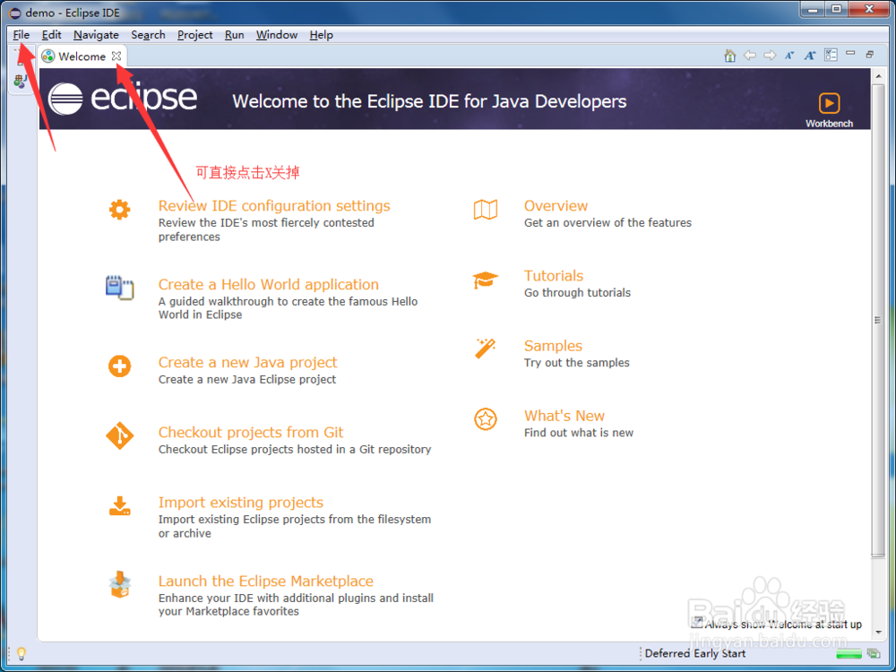Screen dimensions: 896x672
Task: Close the Welcome tab with its X
Action: click(x=116, y=56)
